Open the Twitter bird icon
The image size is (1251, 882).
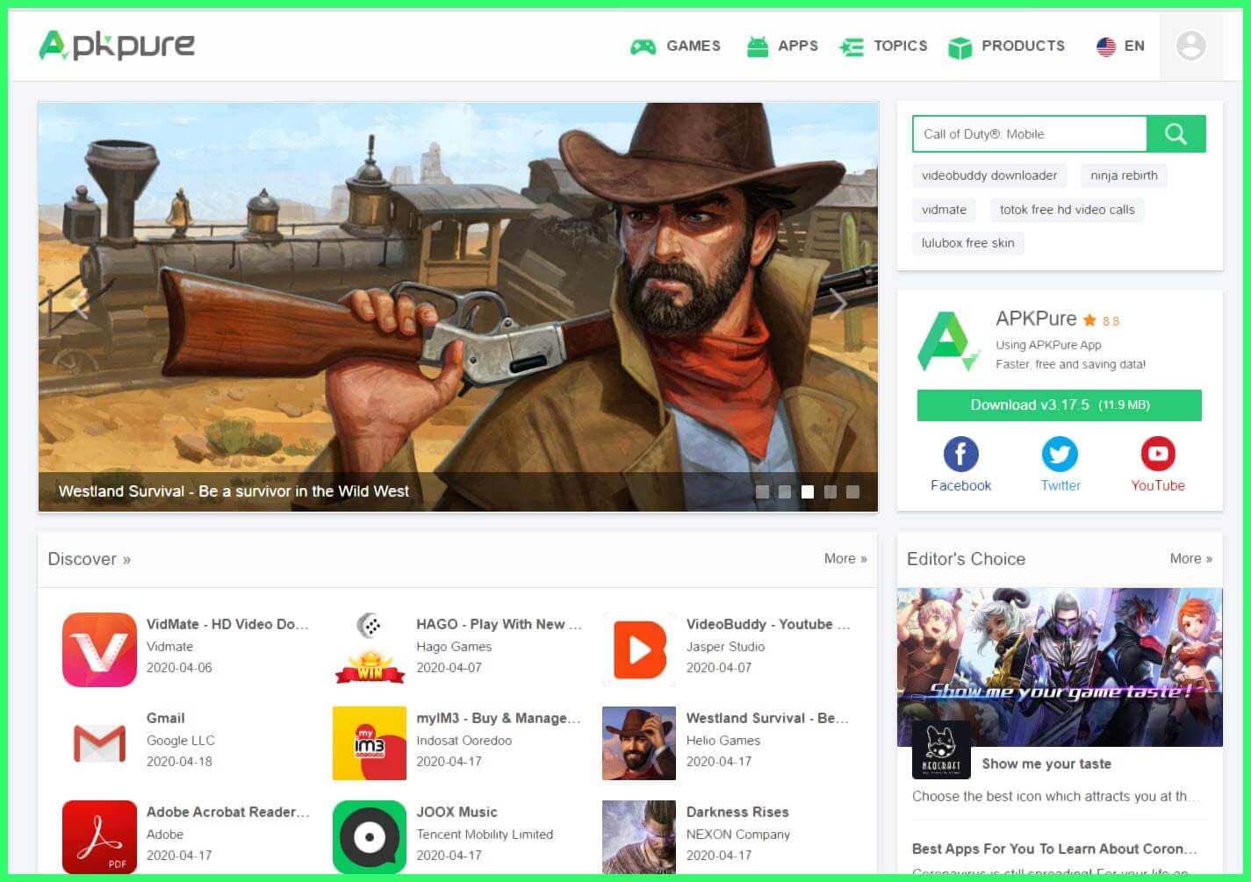pyautogui.click(x=1060, y=454)
